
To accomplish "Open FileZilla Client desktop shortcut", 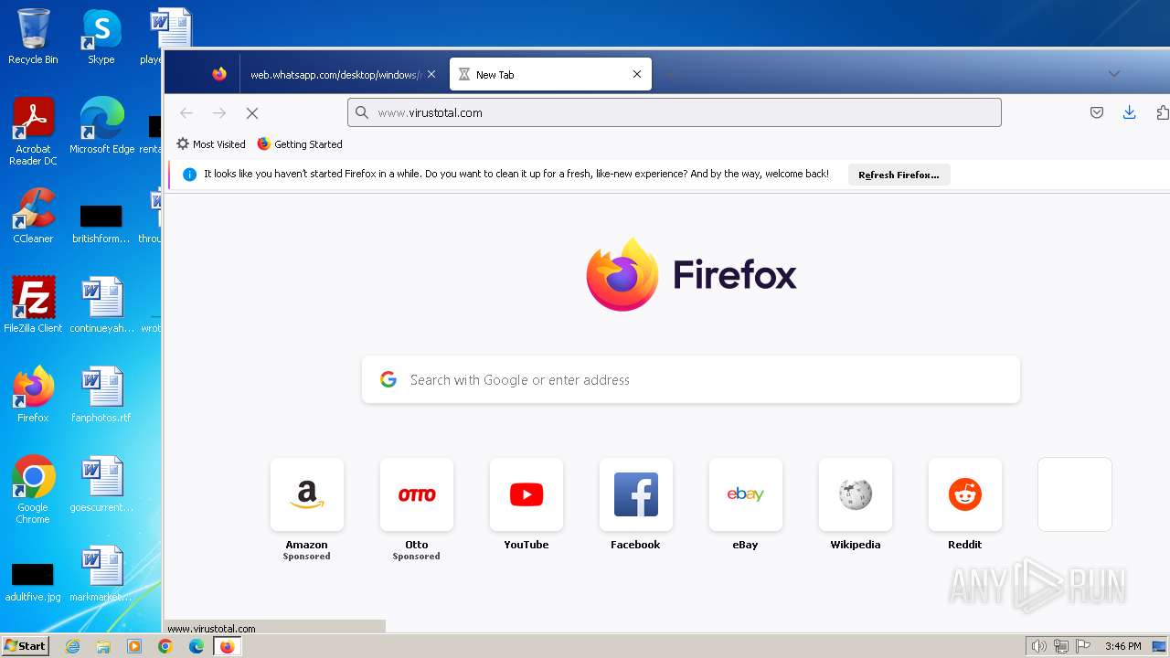I will pos(33,305).
